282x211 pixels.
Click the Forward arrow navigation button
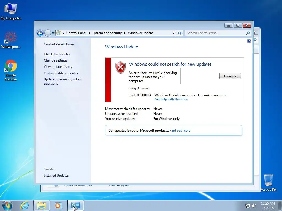48,33
